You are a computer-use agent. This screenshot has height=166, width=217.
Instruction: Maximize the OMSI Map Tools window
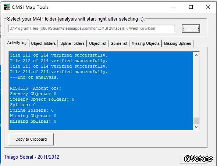tap(191, 7)
